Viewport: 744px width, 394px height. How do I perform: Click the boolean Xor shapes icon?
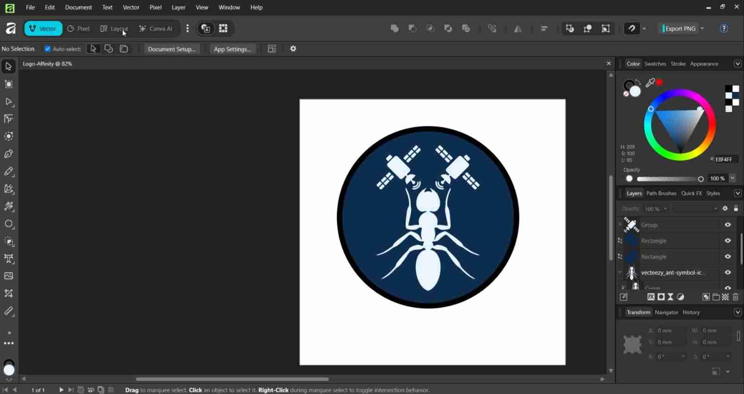pyautogui.click(x=448, y=29)
